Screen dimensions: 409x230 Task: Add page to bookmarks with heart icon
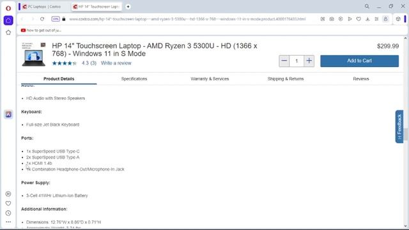[x=359, y=19]
